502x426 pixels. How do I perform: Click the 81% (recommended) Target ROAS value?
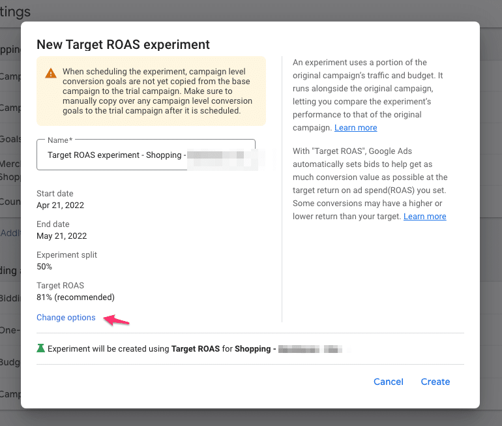pyautogui.click(x=76, y=297)
